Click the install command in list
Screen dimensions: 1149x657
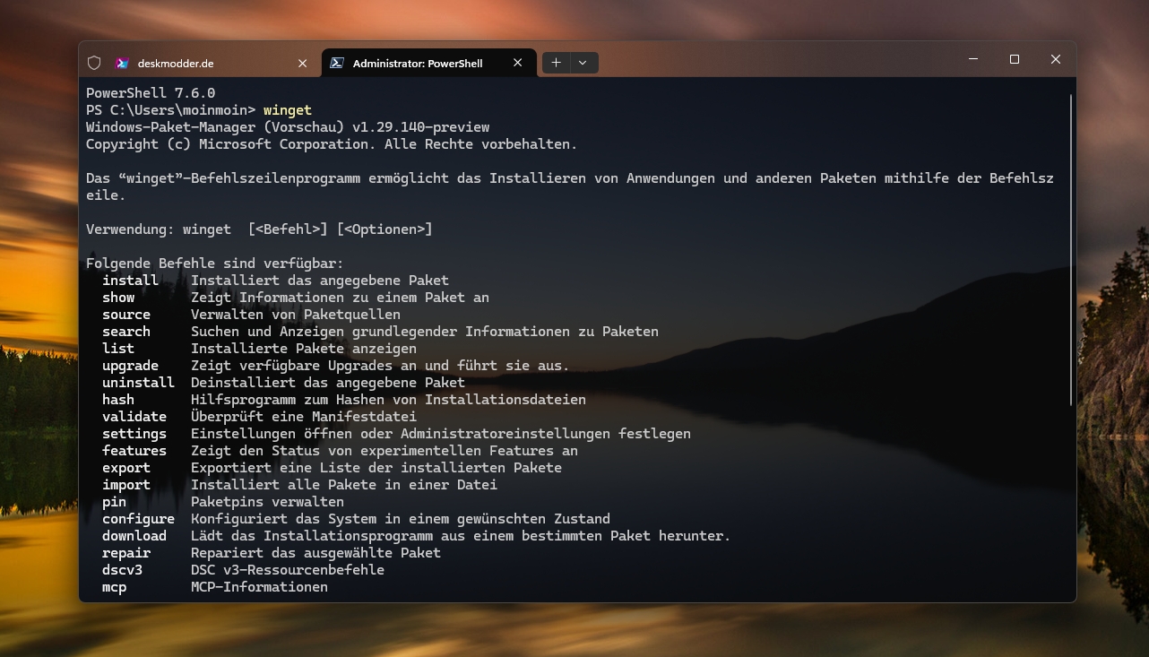click(130, 281)
